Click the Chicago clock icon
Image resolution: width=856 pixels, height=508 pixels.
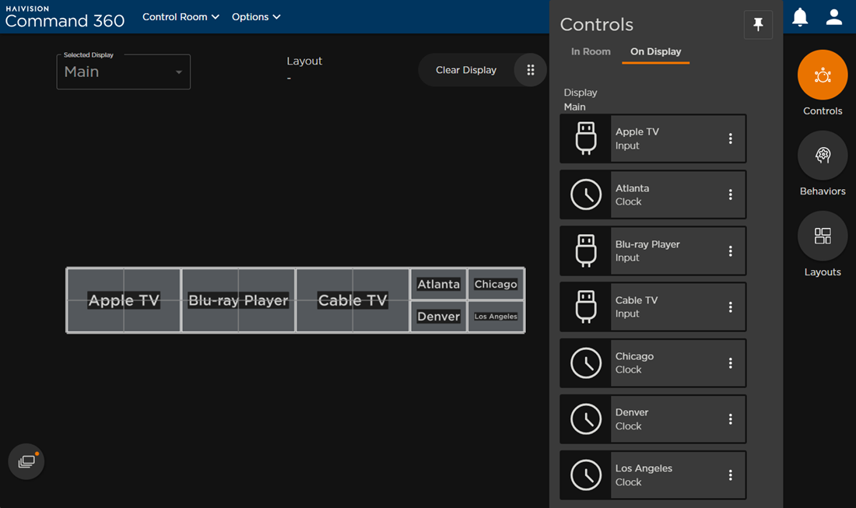(586, 363)
